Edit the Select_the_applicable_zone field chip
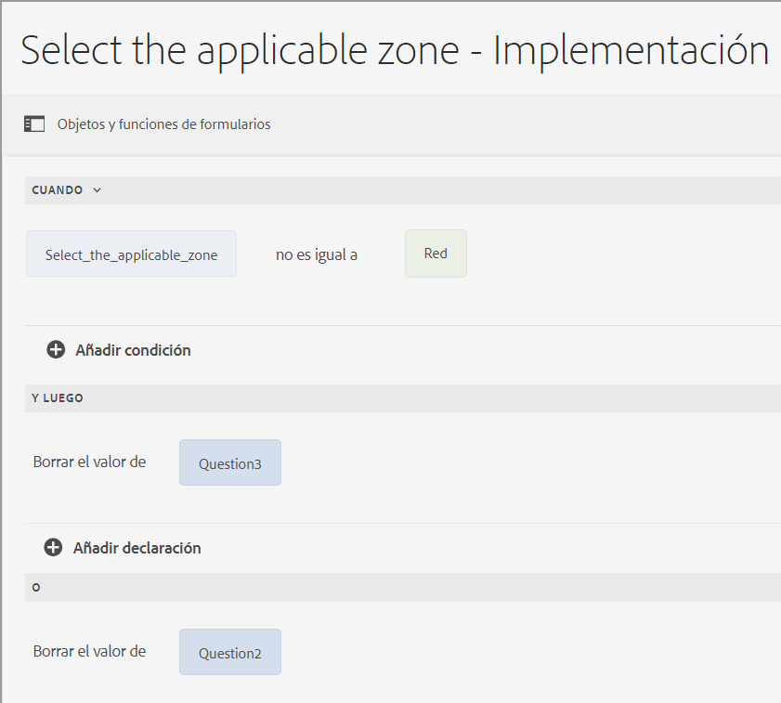The height and width of the screenshot is (703, 781). click(x=131, y=254)
